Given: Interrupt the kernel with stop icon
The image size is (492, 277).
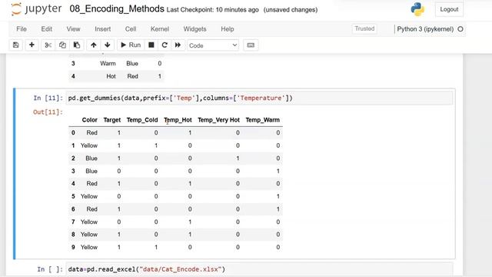Looking at the screenshot, I should [x=151, y=45].
